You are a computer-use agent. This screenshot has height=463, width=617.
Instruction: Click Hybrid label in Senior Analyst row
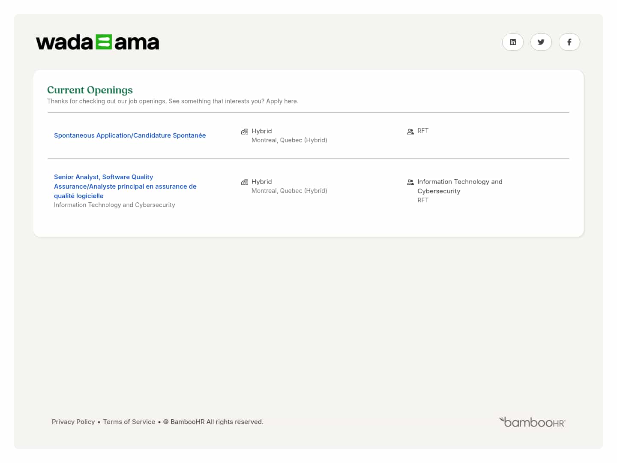pyautogui.click(x=262, y=182)
